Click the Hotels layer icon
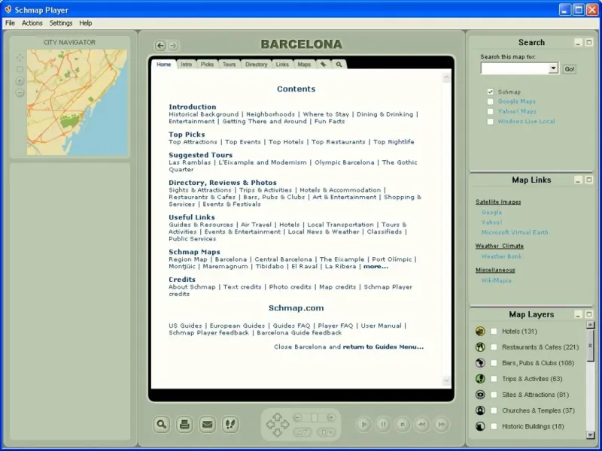 [480, 331]
